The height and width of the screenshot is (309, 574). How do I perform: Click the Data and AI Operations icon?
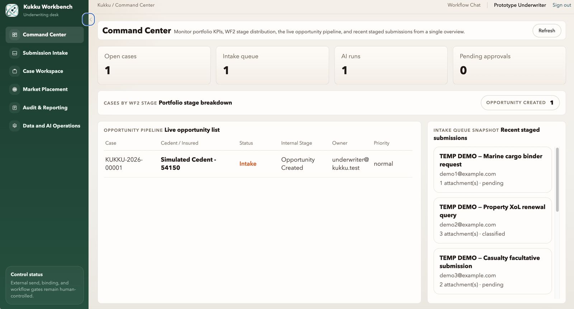click(x=15, y=126)
